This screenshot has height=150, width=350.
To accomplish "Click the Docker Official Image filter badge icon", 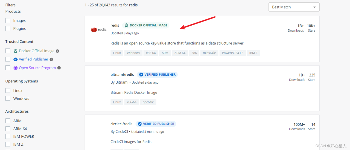I will coord(16,51).
